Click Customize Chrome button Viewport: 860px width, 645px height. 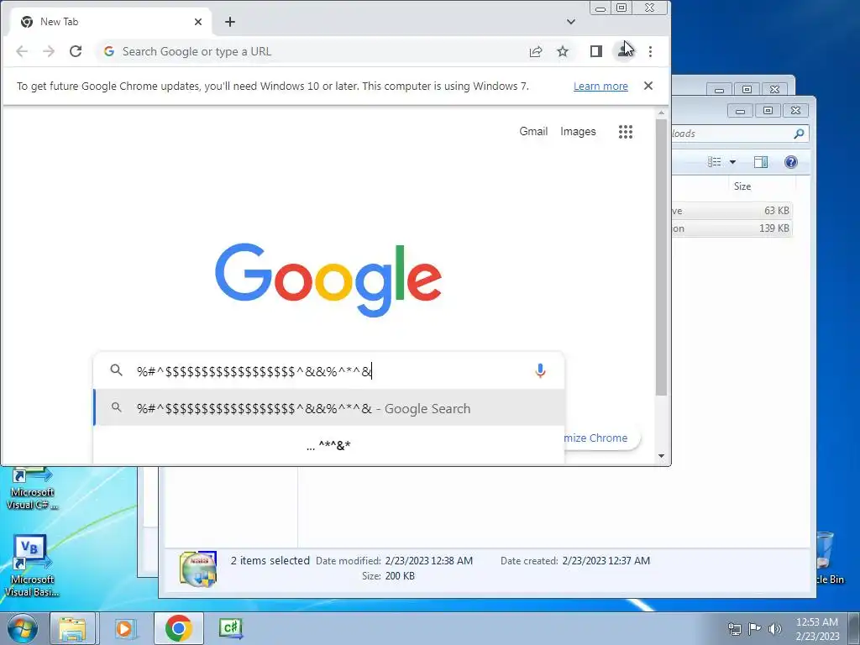[600, 438]
